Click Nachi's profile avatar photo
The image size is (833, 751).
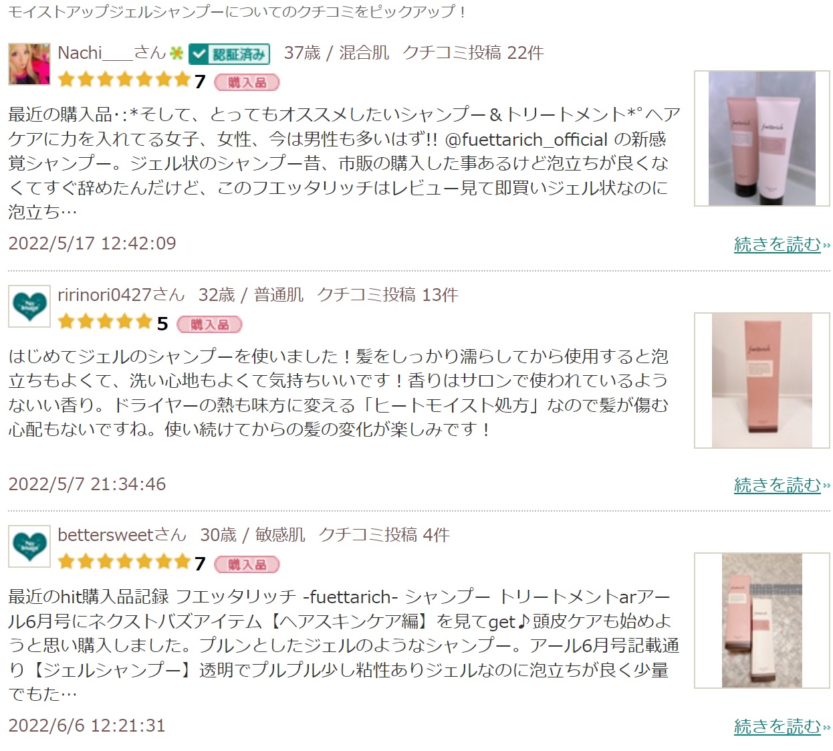coord(29,64)
